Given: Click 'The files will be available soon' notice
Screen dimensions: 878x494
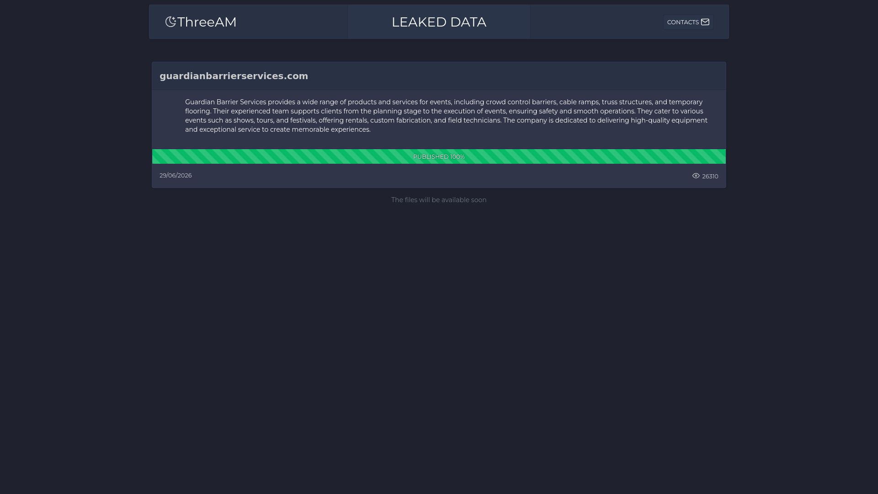Looking at the screenshot, I should click(x=439, y=200).
